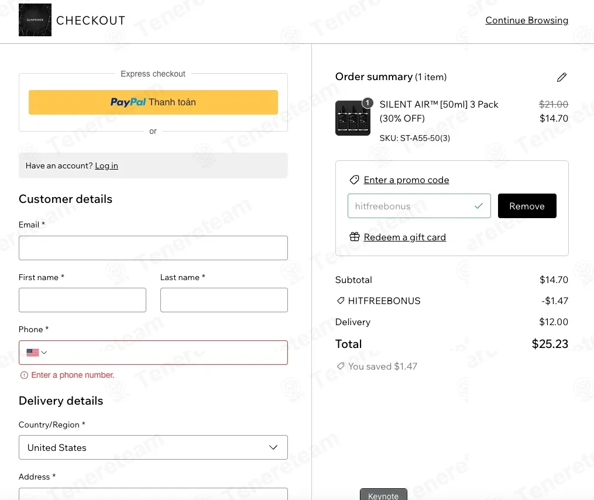
Task: Click the -$1.47 discount amount
Action: coord(555,301)
